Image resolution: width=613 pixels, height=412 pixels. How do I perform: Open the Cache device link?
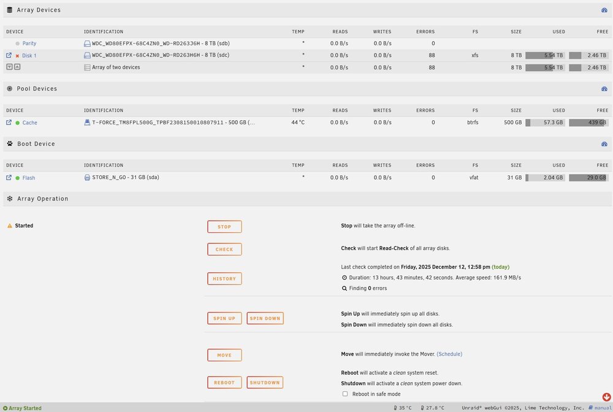point(29,123)
